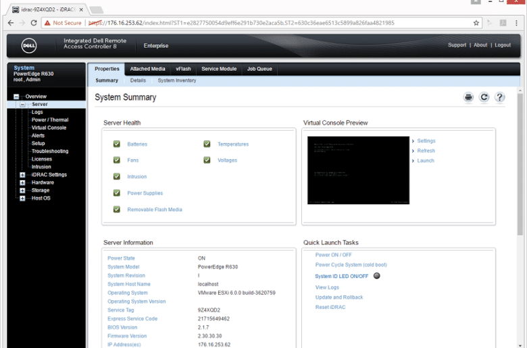Image resolution: width=527 pixels, height=348 pixels.
Task: Click the Fans health check icon
Action: (117, 160)
